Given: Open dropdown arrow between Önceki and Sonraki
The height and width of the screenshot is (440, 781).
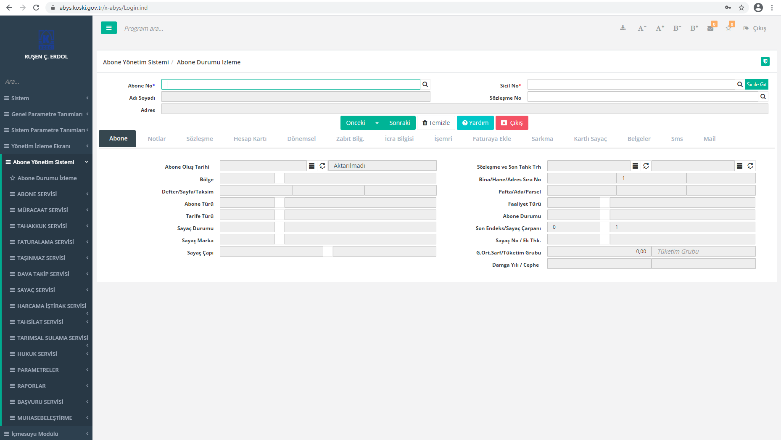Looking at the screenshot, I should 377,123.
